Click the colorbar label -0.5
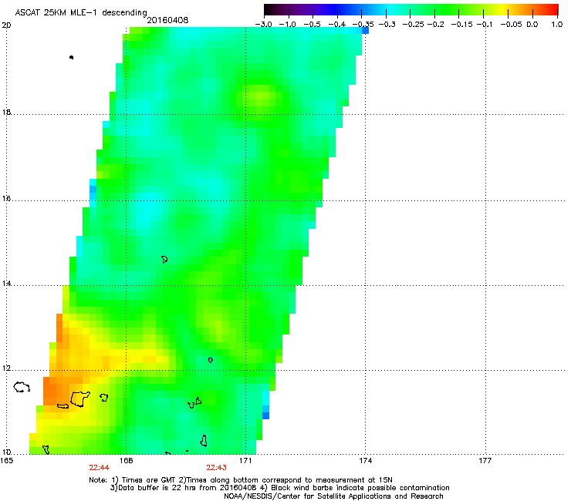 [313, 25]
